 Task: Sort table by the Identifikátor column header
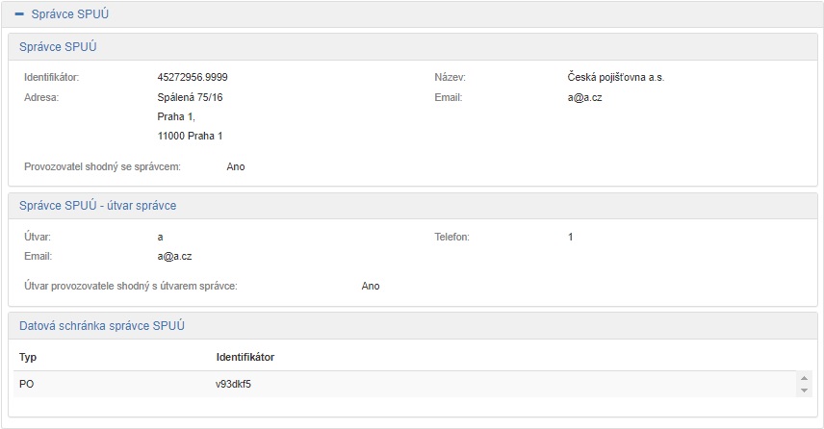(x=245, y=357)
